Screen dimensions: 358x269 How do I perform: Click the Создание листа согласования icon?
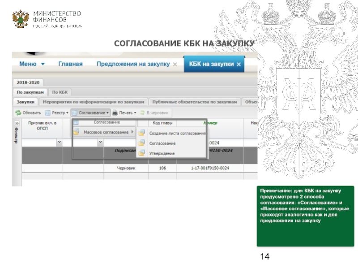(141, 132)
